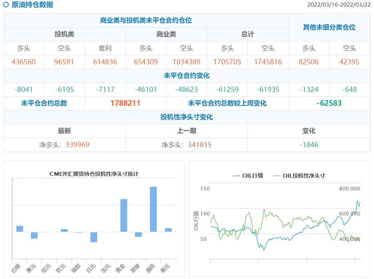Select the 未平仓合约总数 value 1788211

point(125,103)
